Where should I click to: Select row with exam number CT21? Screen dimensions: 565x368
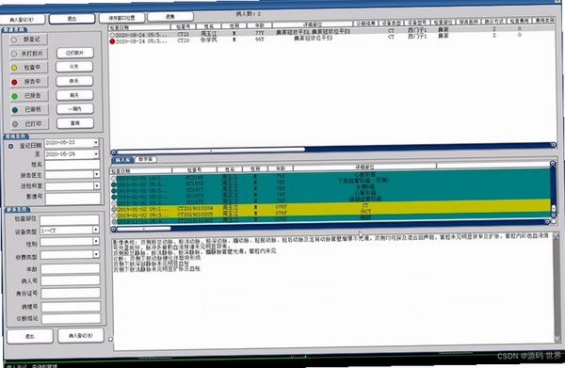tap(331, 33)
